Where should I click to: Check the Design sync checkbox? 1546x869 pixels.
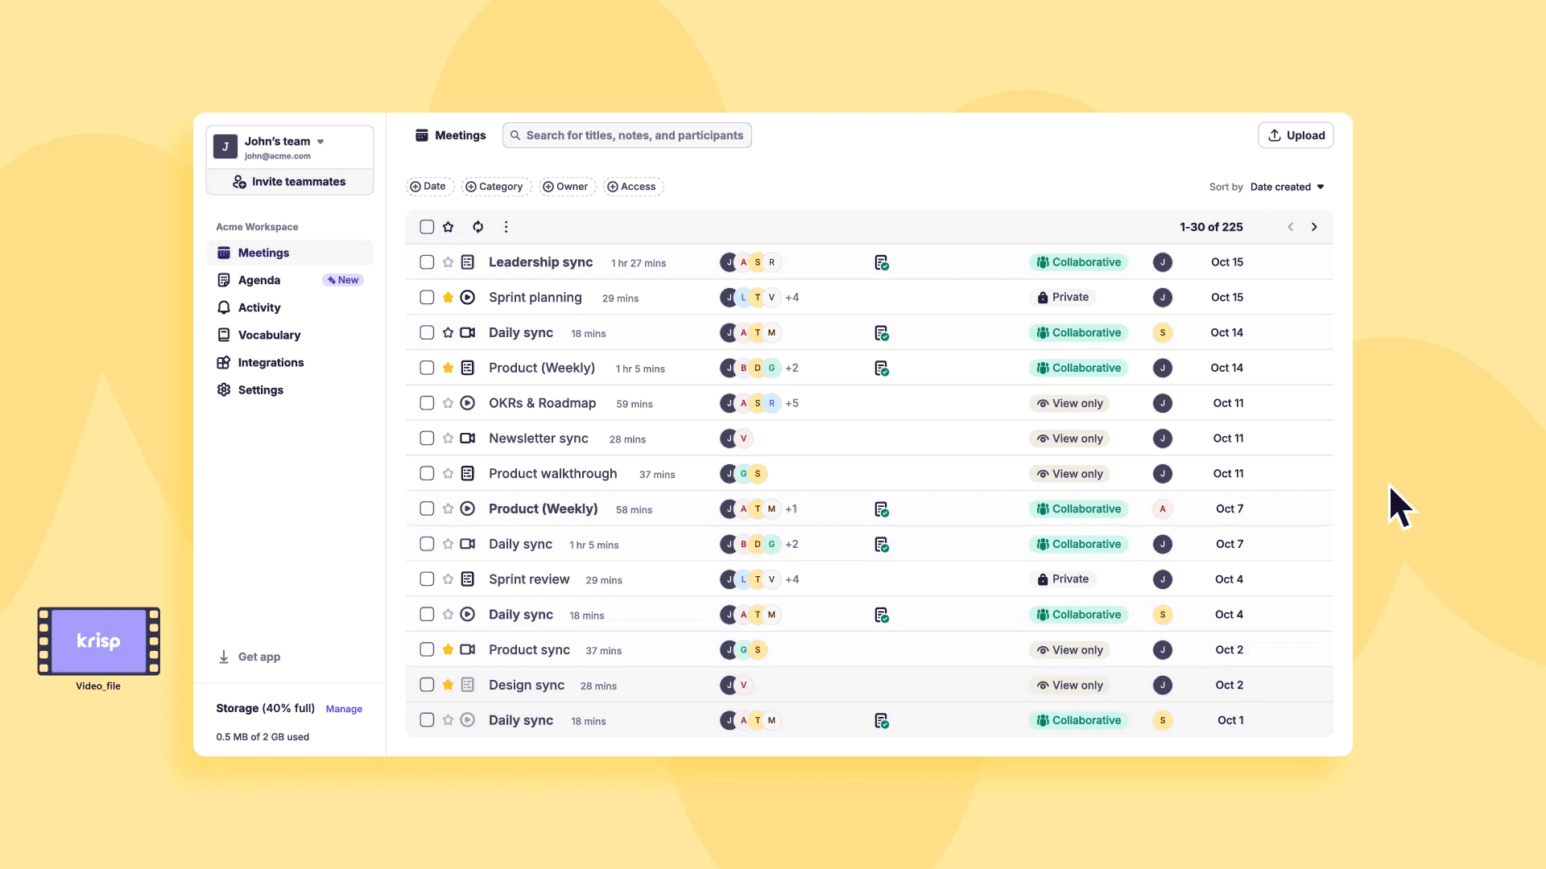(427, 685)
